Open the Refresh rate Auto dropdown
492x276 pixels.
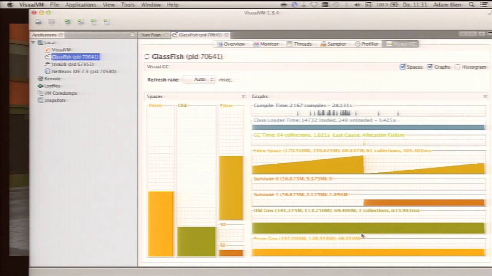[199, 79]
